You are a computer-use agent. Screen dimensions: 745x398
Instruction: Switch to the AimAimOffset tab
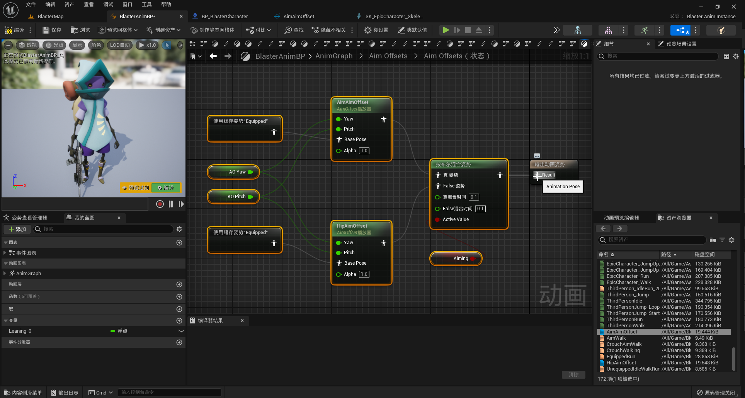(299, 17)
